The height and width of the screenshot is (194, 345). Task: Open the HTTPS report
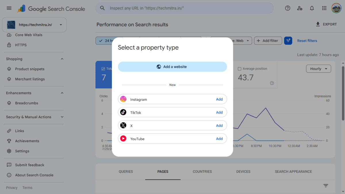pyautogui.click(x=21, y=45)
